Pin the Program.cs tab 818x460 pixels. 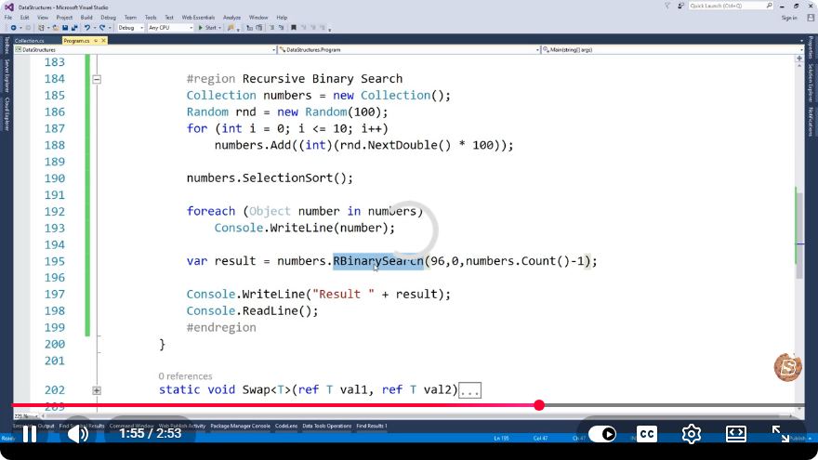(96, 41)
